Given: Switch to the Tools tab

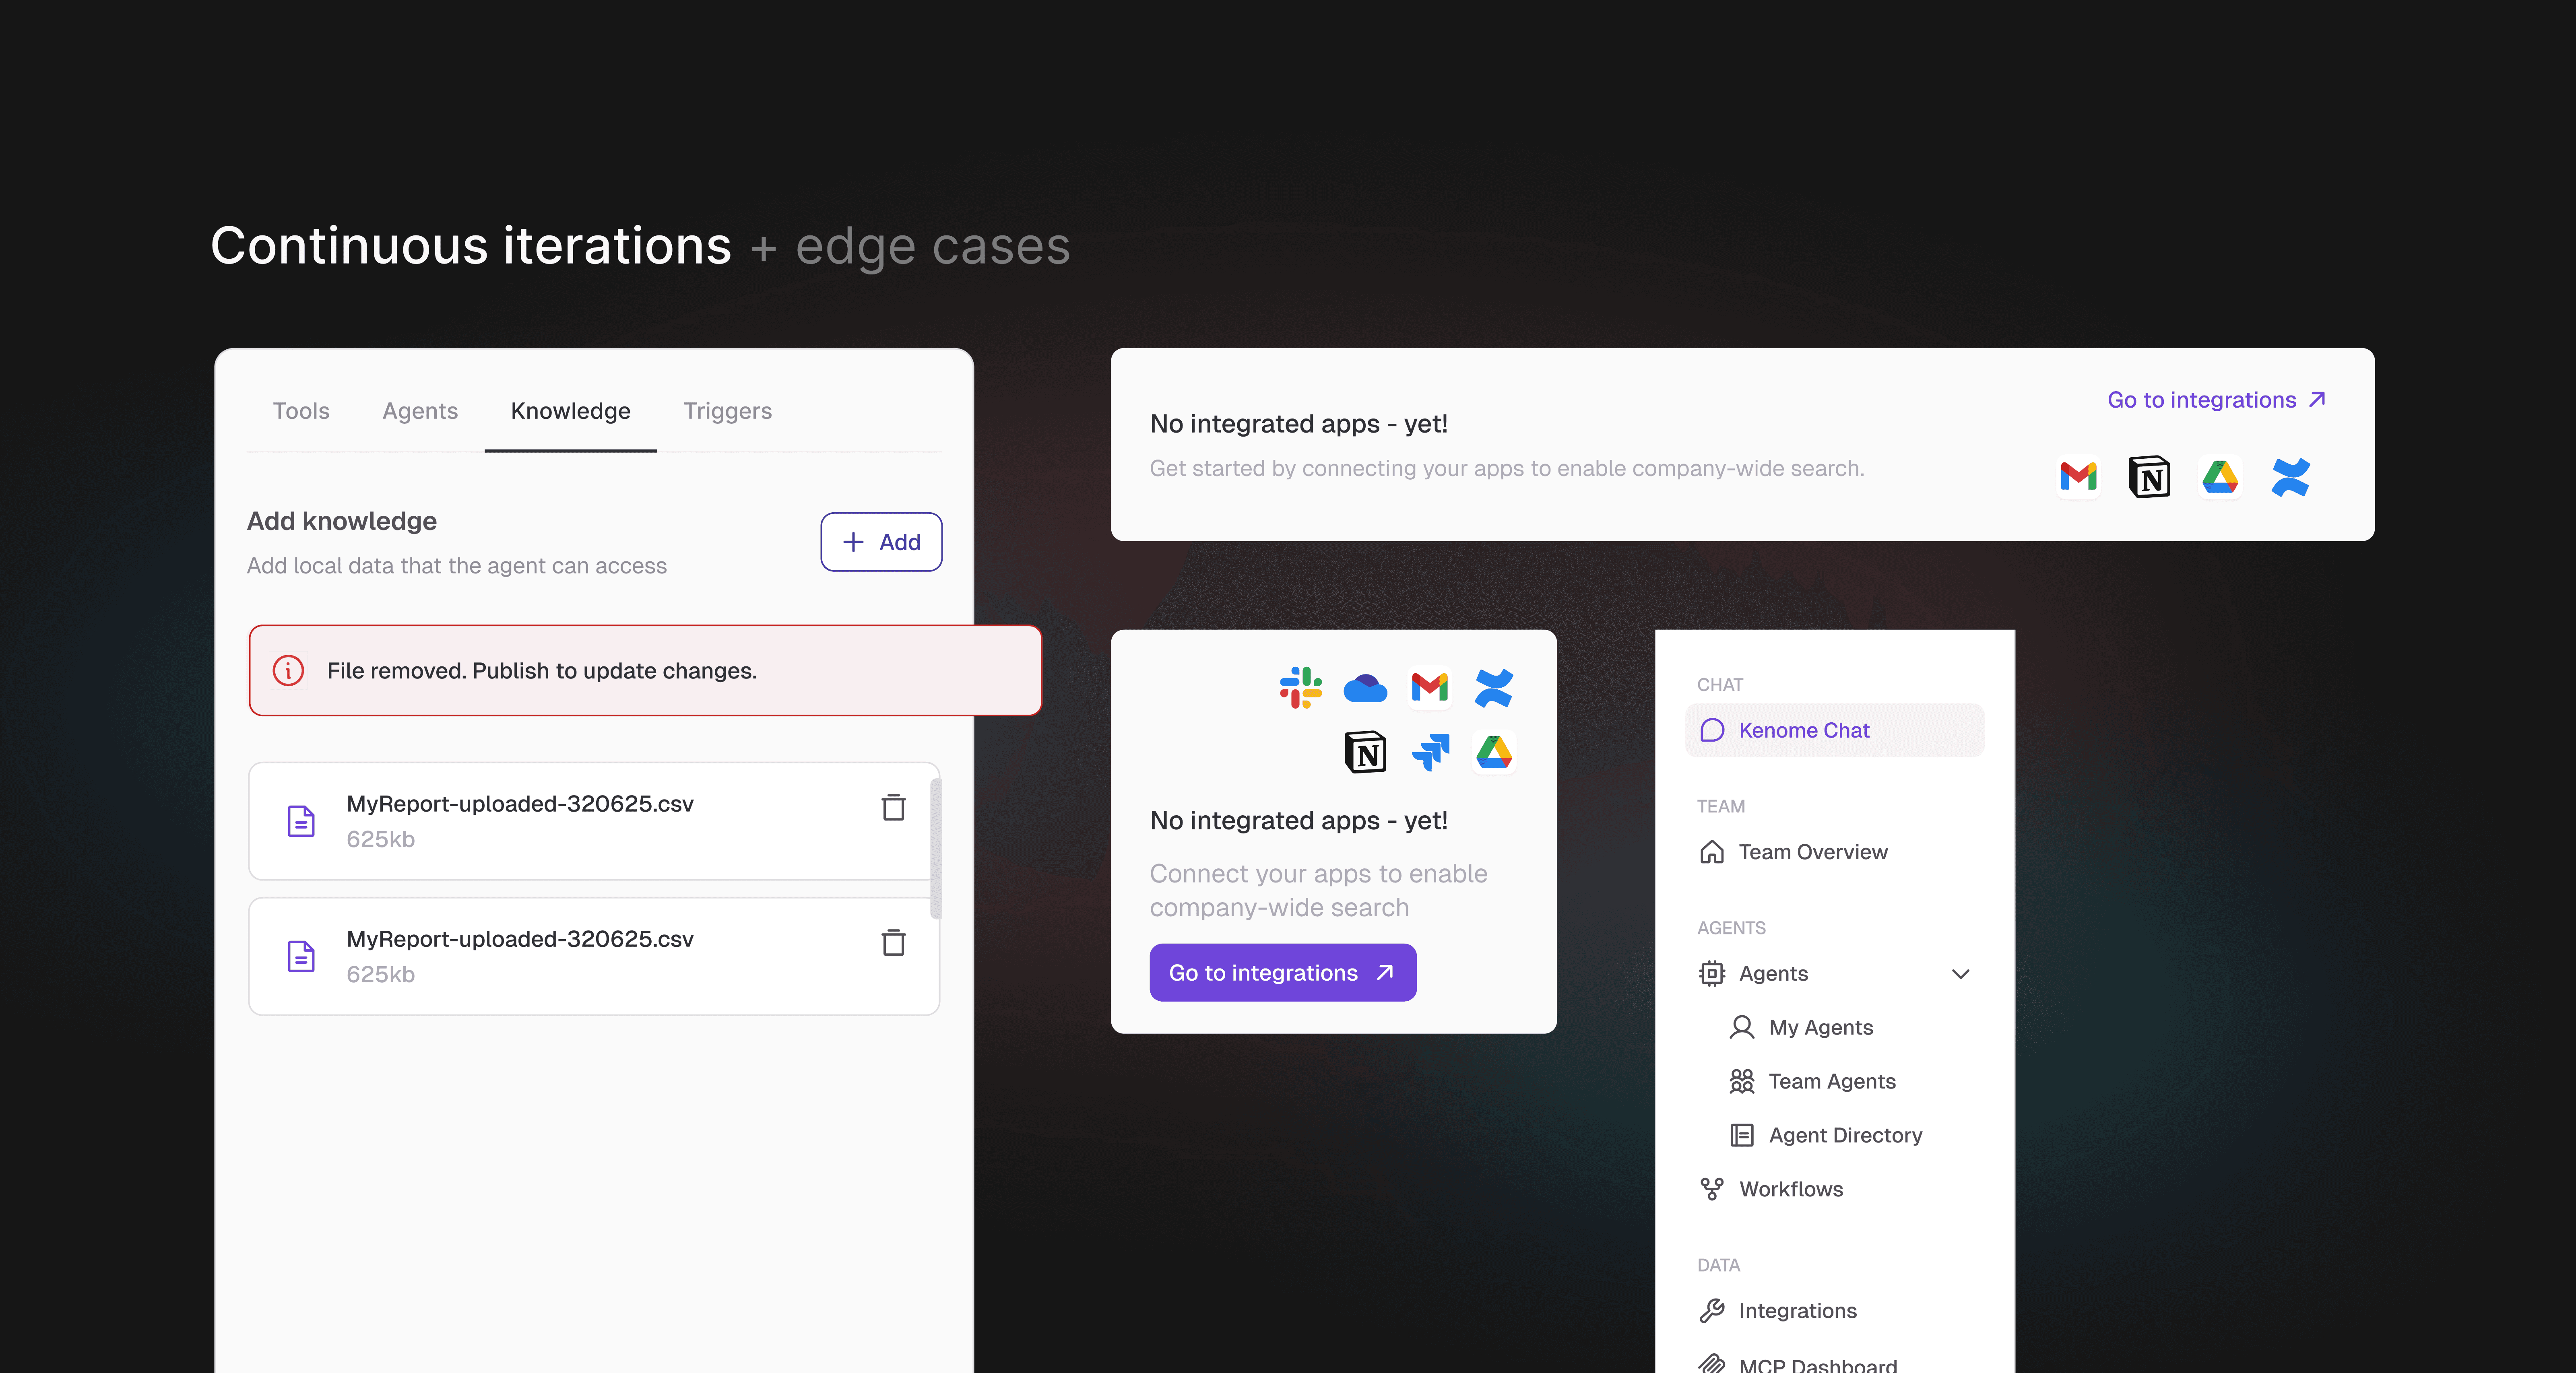Looking at the screenshot, I should pyautogui.click(x=301, y=411).
